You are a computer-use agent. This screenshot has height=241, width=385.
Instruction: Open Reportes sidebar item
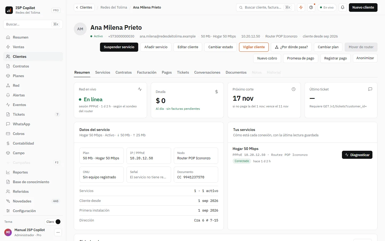[33, 172]
